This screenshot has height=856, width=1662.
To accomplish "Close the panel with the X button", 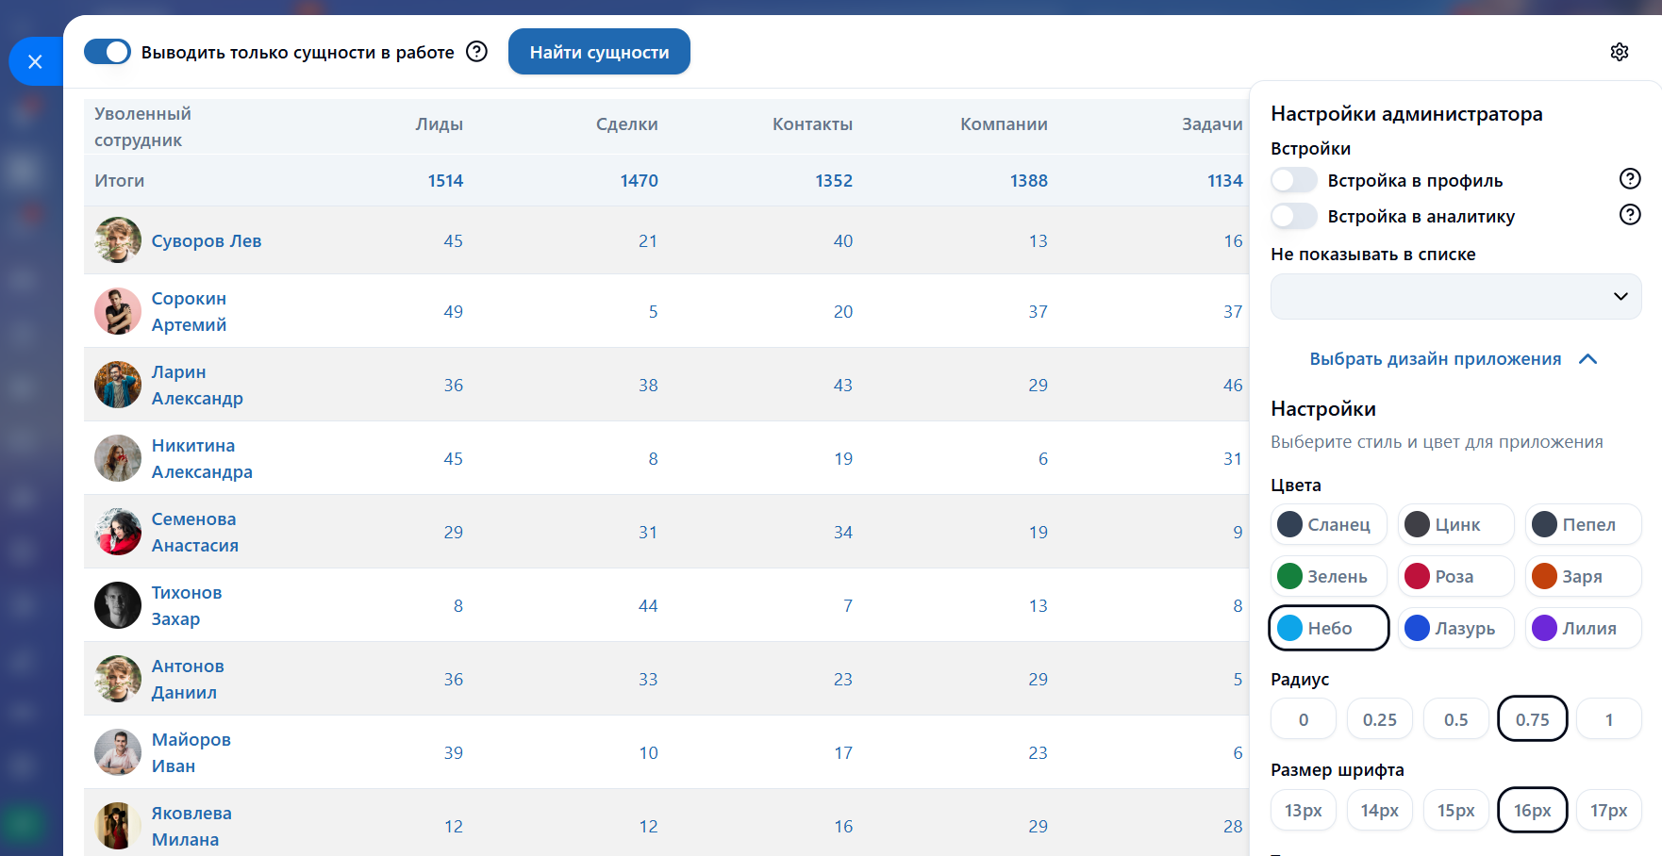I will [x=35, y=62].
